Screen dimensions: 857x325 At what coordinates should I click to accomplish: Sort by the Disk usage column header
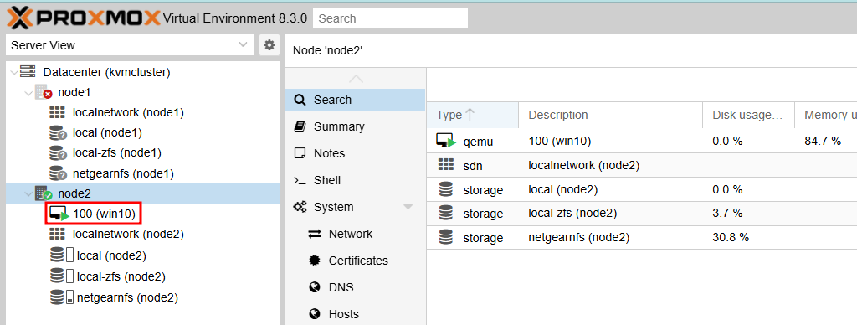748,115
